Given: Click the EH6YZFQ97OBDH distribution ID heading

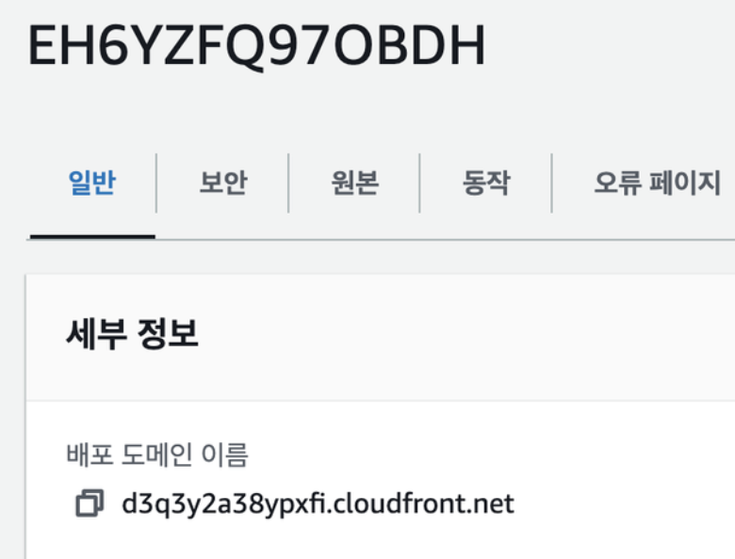Looking at the screenshot, I should coord(257,46).
